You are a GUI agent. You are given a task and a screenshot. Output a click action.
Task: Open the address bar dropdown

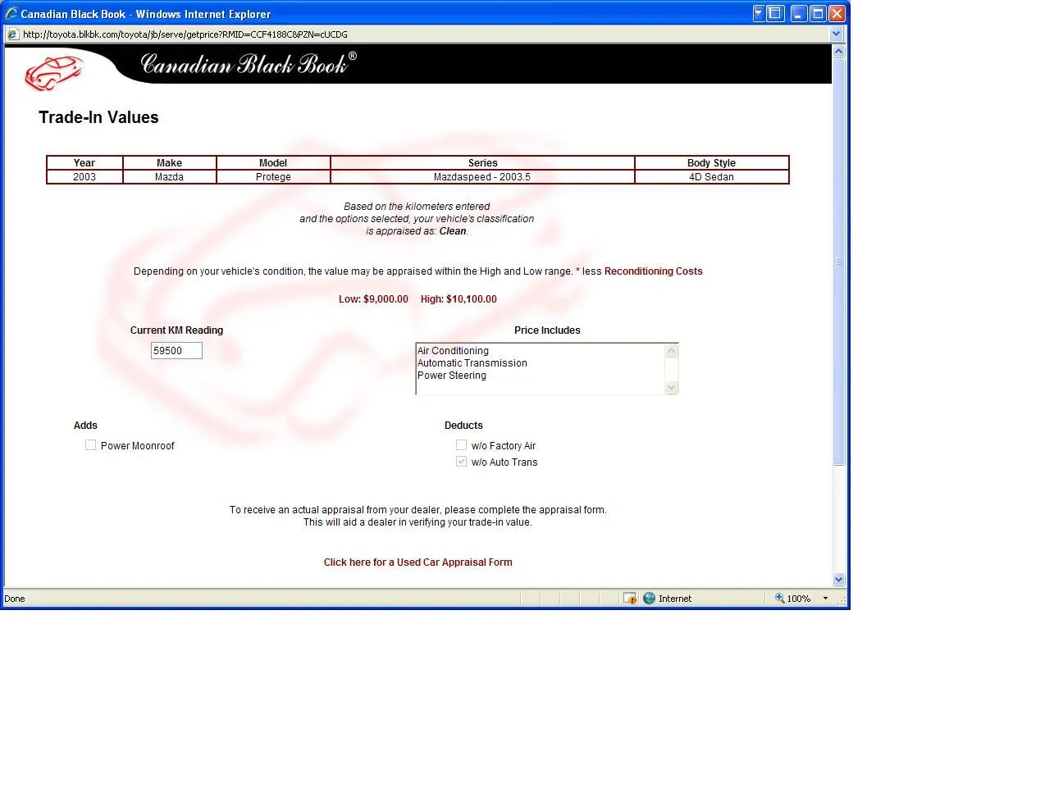[836, 34]
